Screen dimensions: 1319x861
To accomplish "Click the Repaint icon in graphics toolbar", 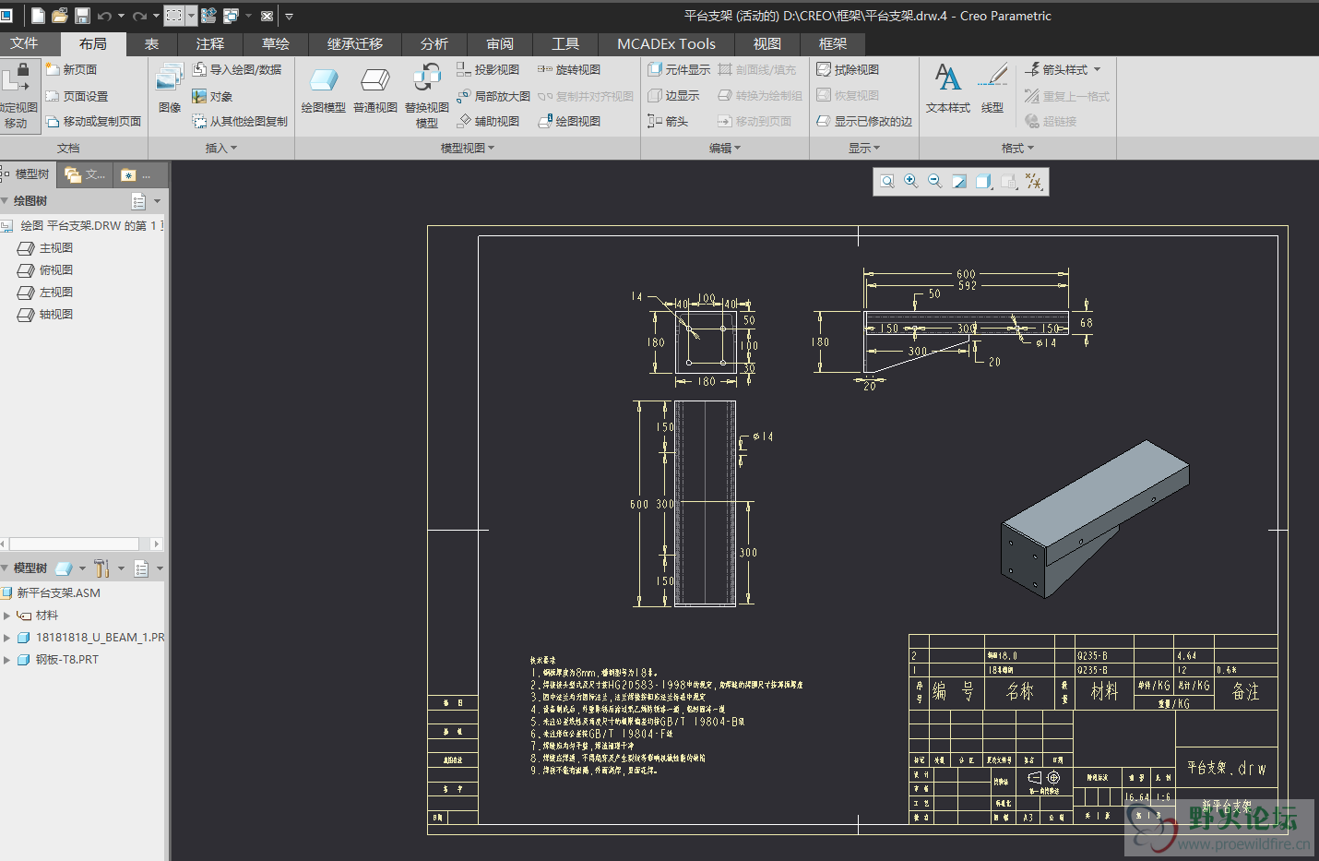I will point(959,182).
